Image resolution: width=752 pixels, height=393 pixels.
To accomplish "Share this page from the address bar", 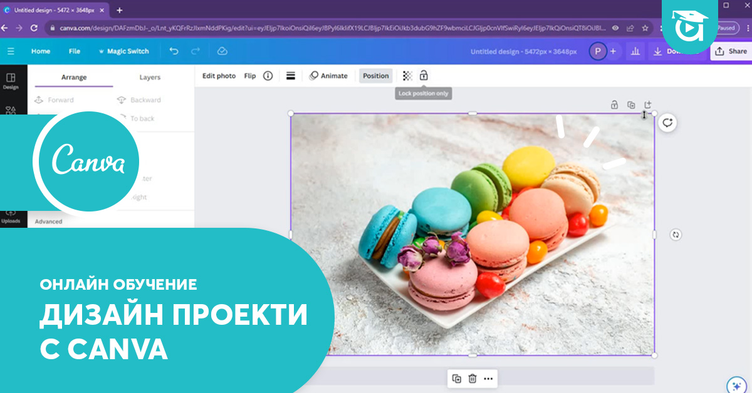I will 629,28.
